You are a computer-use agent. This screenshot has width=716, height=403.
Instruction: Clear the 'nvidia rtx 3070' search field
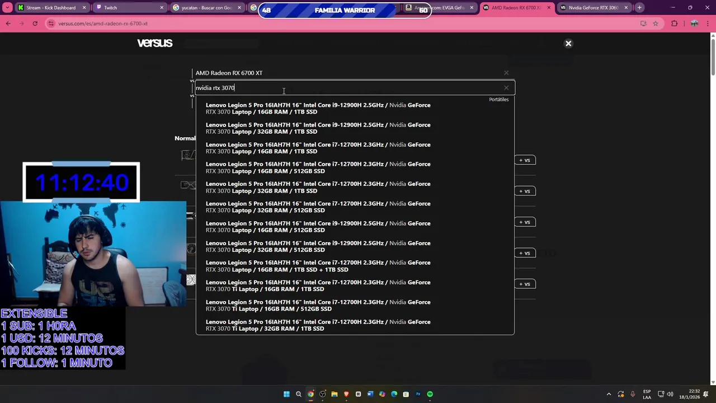(x=506, y=88)
